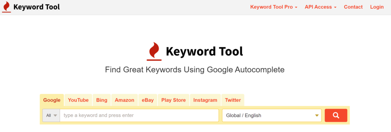
Task: Click 'Find Great Keywords Using Google Autocomplete' heading
Action: pos(195,69)
